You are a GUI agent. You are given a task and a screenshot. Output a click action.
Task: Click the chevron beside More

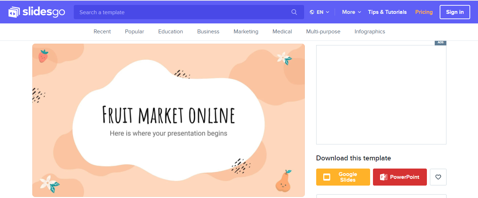coord(359,12)
